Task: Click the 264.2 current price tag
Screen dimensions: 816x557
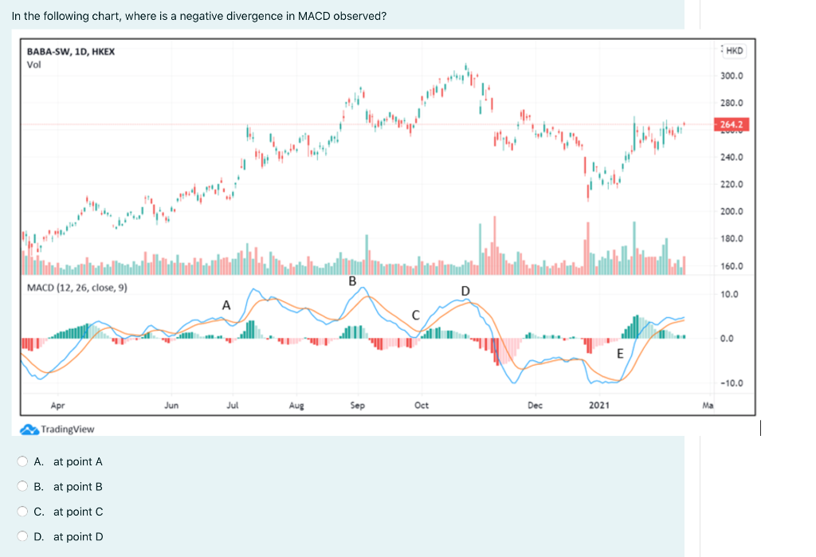Action: click(x=732, y=124)
